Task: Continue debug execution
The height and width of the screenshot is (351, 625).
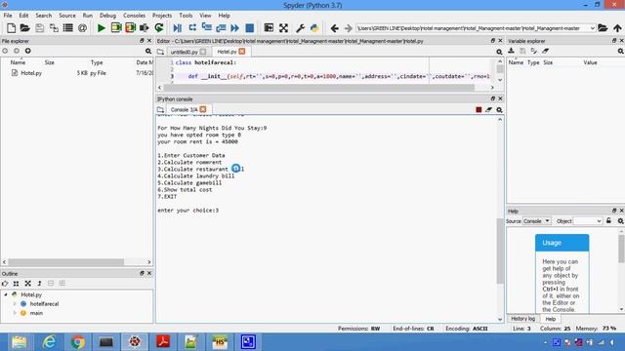Action: 235,28
